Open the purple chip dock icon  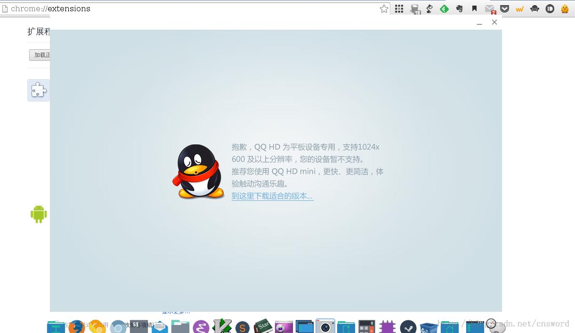[387, 326]
